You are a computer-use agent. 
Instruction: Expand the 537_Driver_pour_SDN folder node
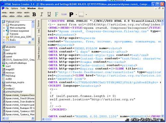pos(4,37)
